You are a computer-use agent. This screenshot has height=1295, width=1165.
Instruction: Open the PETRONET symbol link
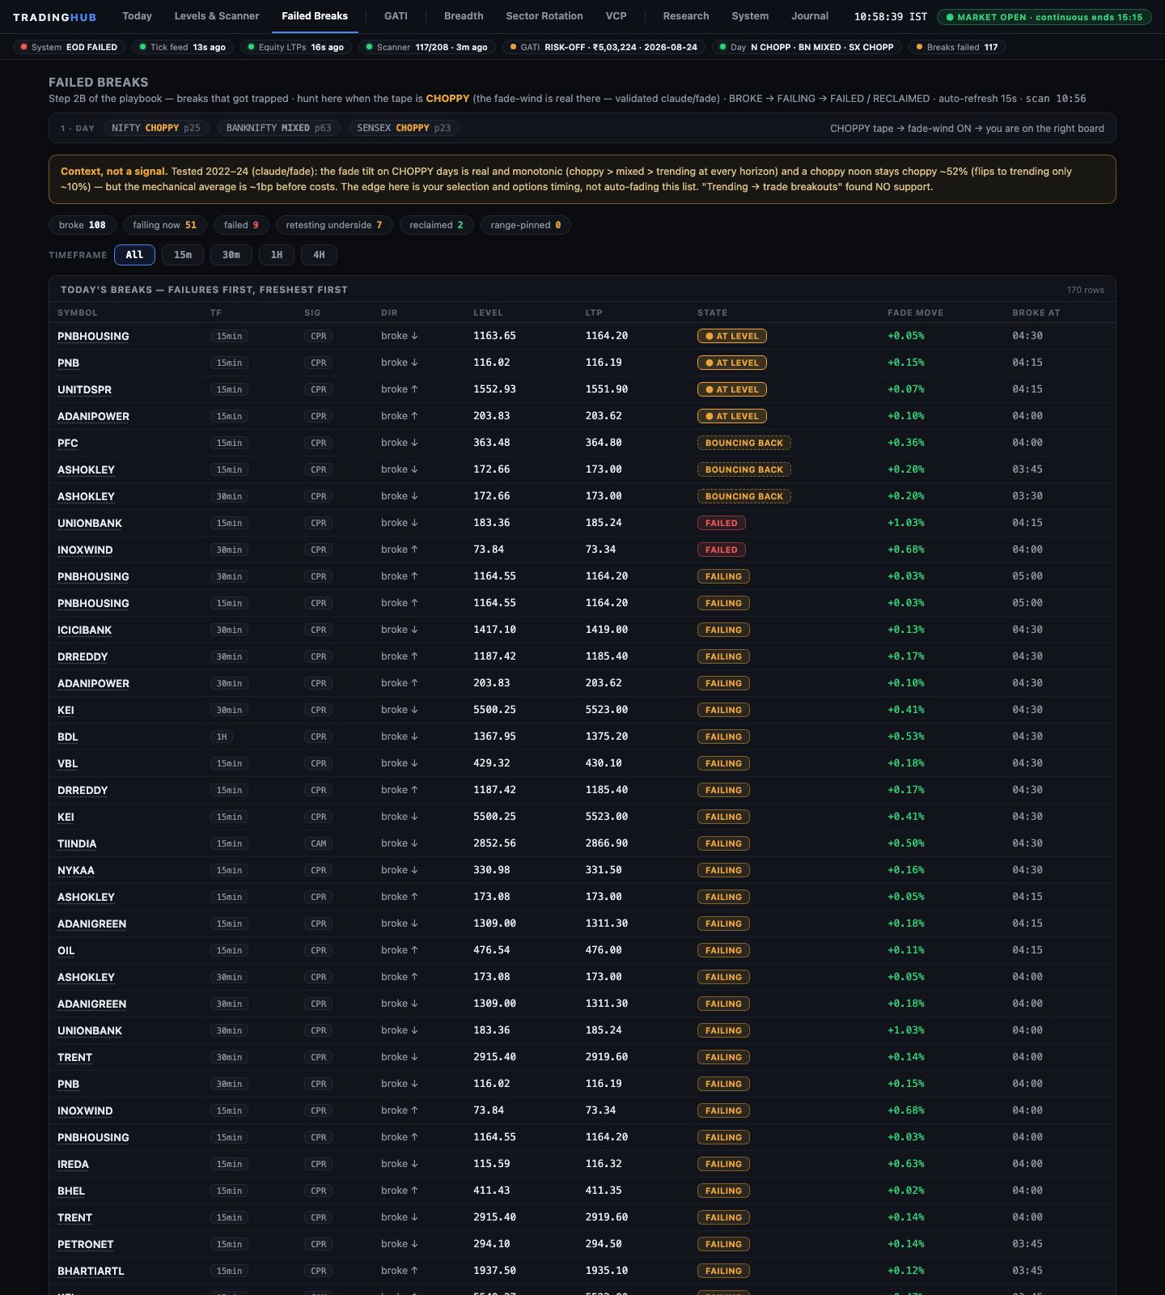(86, 1244)
